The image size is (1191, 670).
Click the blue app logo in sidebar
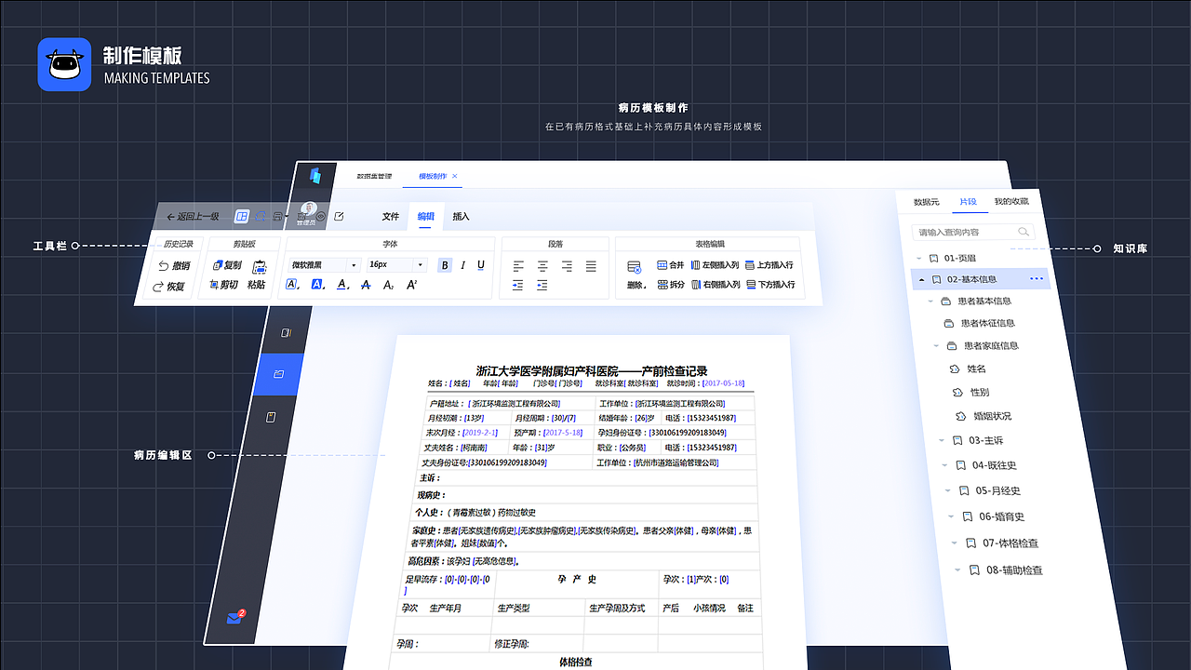(x=315, y=176)
